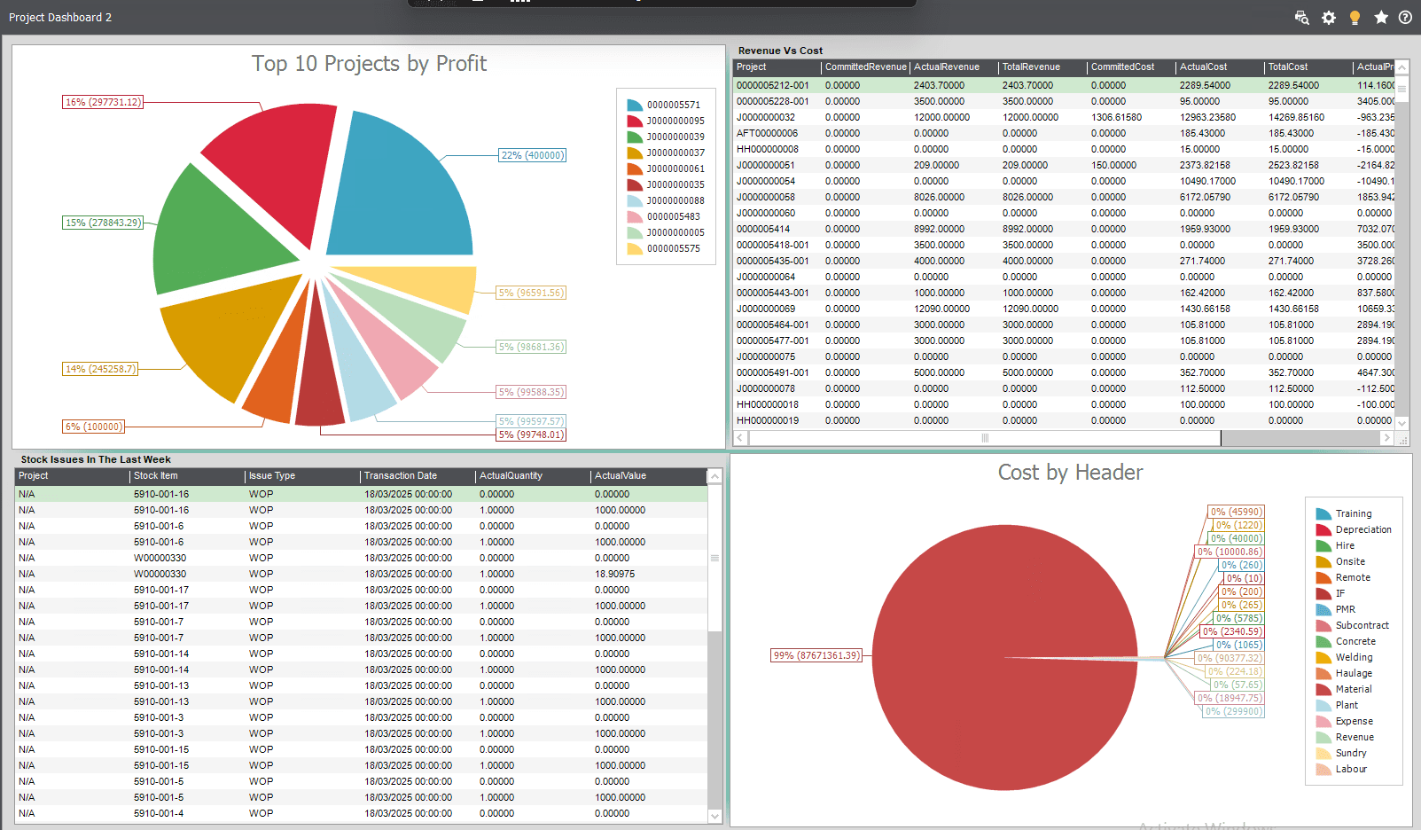Click the yellow lightbulb tips icon
This screenshot has width=1421, height=830.
coord(1355,18)
